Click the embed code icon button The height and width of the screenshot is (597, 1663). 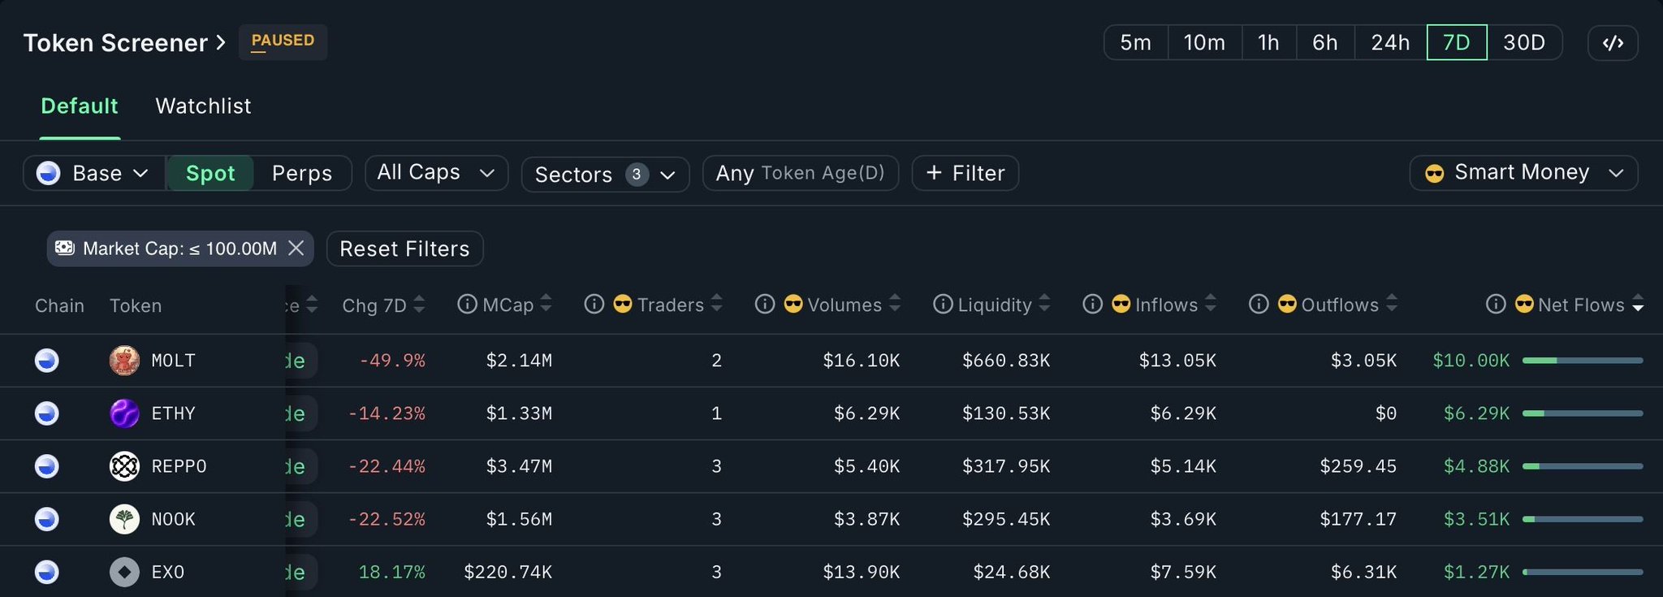pos(1613,43)
